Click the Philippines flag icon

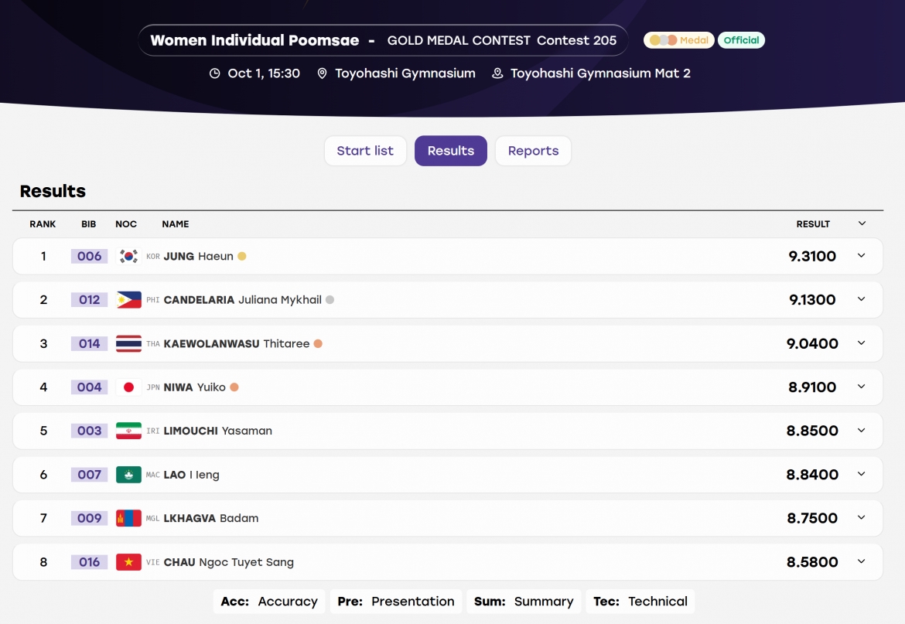coord(128,300)
